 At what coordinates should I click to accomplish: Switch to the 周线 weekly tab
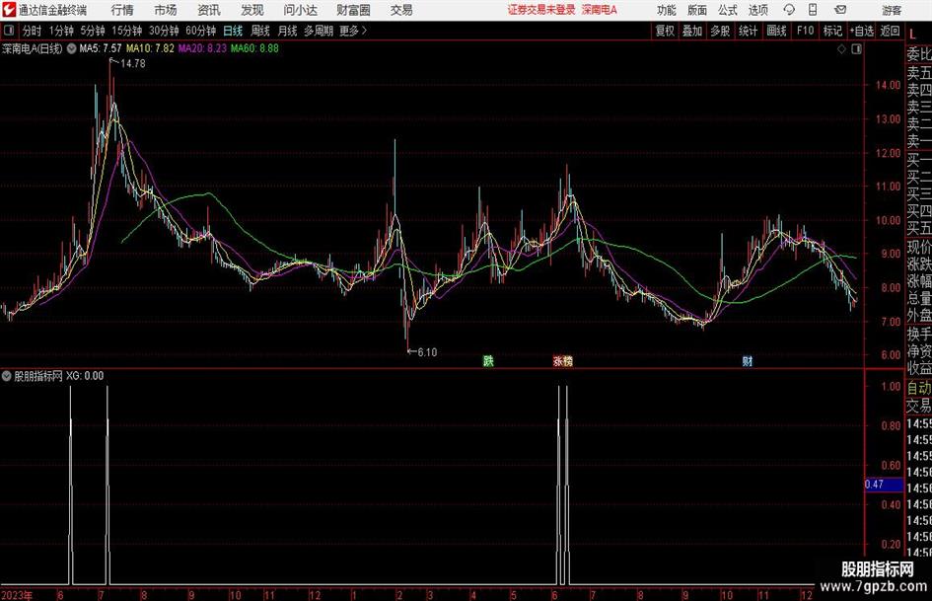click(260, 31)
